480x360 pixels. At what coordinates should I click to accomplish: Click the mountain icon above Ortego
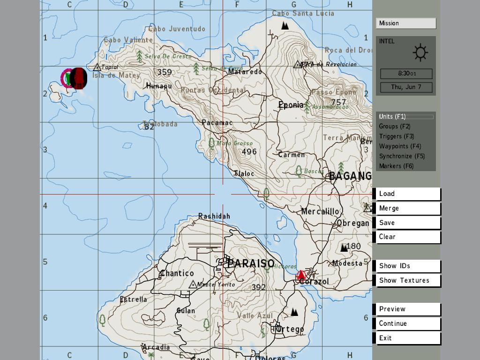[x=294, y=312]
